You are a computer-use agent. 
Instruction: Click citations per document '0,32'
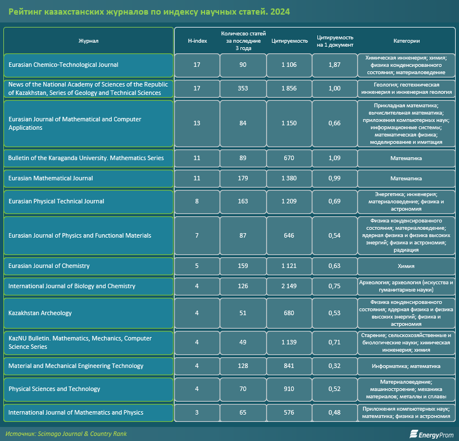pyautogui.click(x=335, y=366)
